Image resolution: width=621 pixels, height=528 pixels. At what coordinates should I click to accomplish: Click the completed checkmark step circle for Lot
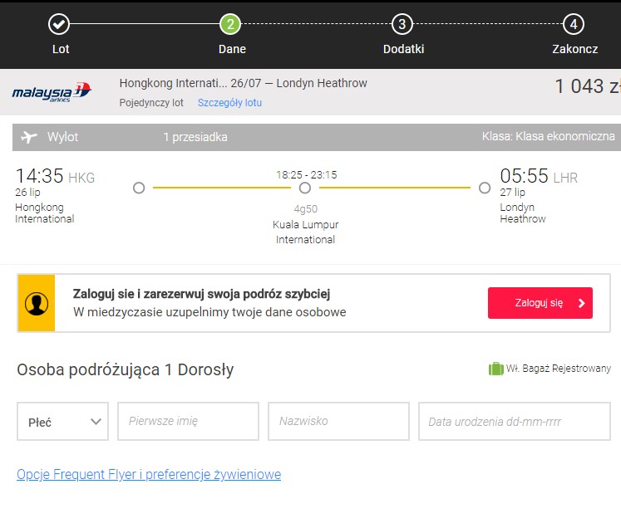click(59, 24)
